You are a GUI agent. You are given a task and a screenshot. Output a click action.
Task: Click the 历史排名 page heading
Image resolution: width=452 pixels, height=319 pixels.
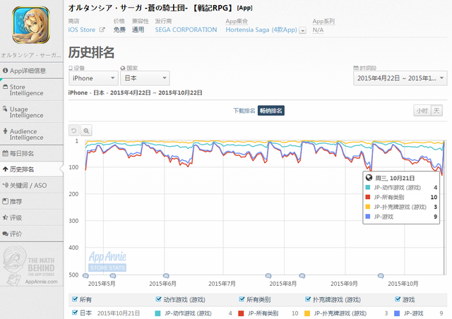[91, 52]
